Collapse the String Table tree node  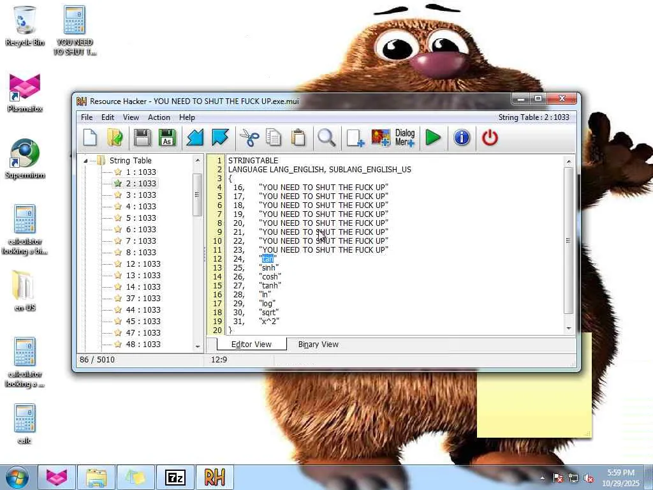coord(85,161)
